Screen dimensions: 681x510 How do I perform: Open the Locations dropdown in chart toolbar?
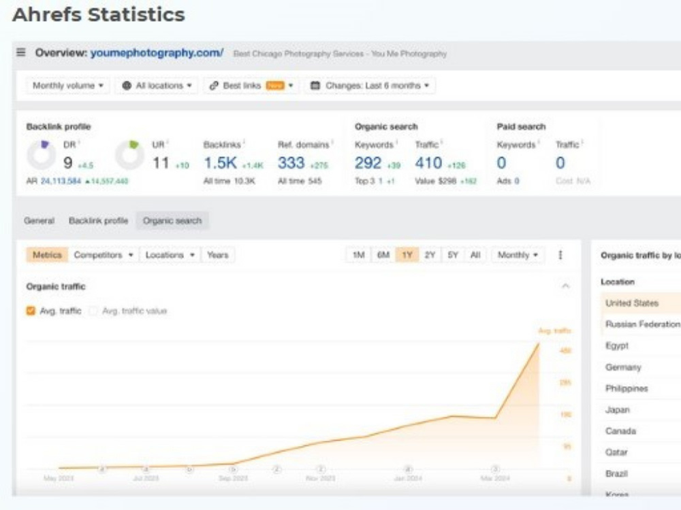point(170,255)
